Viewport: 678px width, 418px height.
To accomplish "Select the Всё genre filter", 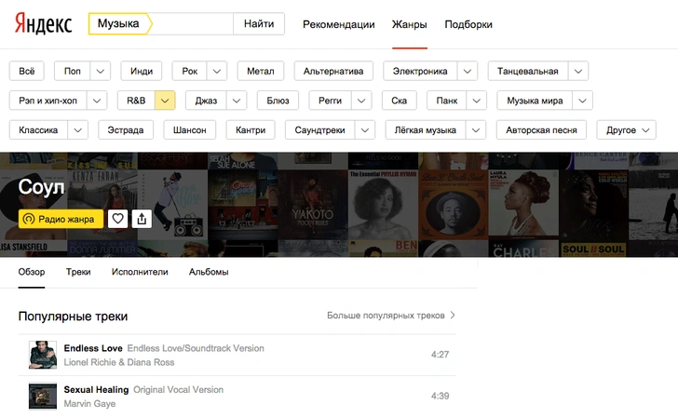I will (27, 71).
